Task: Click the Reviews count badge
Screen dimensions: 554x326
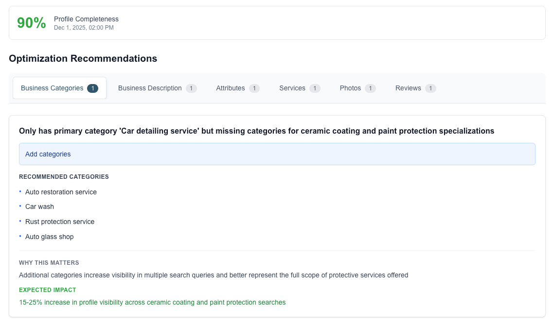Action: click(430, 88)
